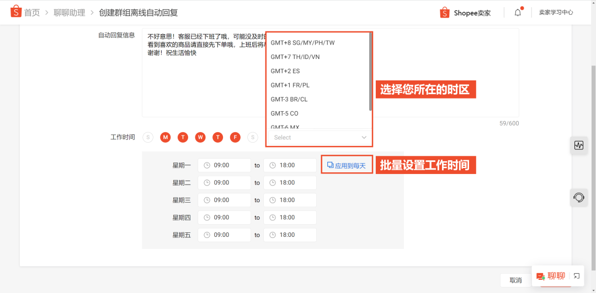
Task: Click the expand icon next to 聊聊
Action: (x=577, y=276)
